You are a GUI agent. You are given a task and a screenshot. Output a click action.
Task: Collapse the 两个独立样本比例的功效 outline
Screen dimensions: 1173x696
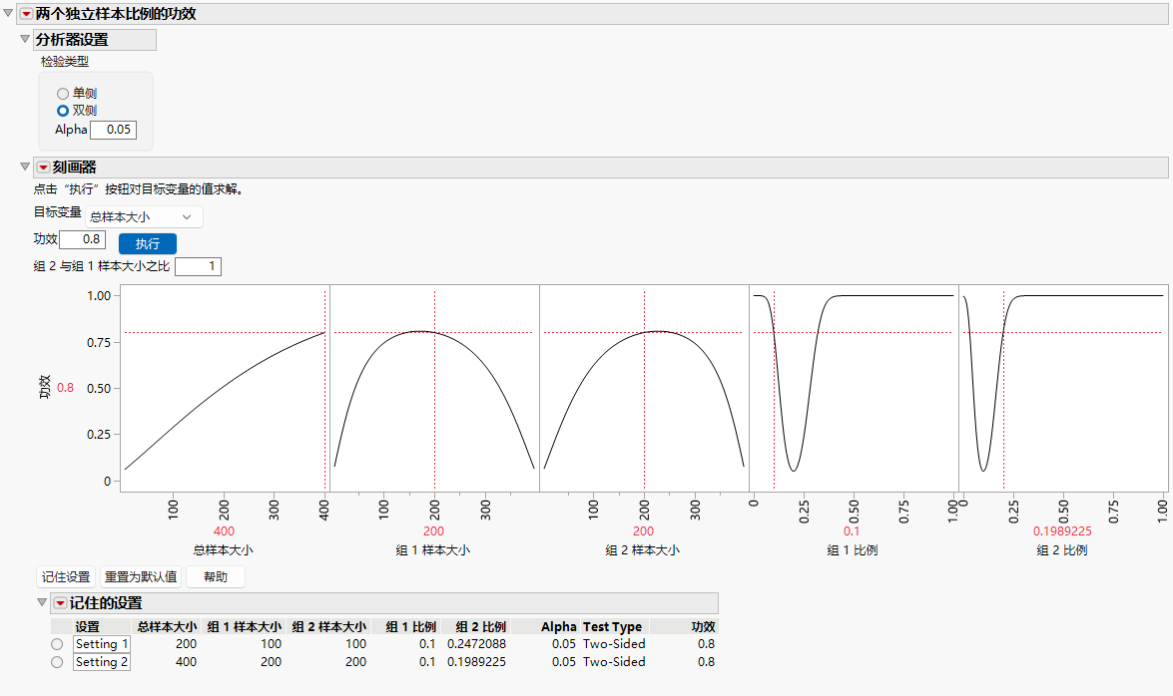click(x=8, y=13)
